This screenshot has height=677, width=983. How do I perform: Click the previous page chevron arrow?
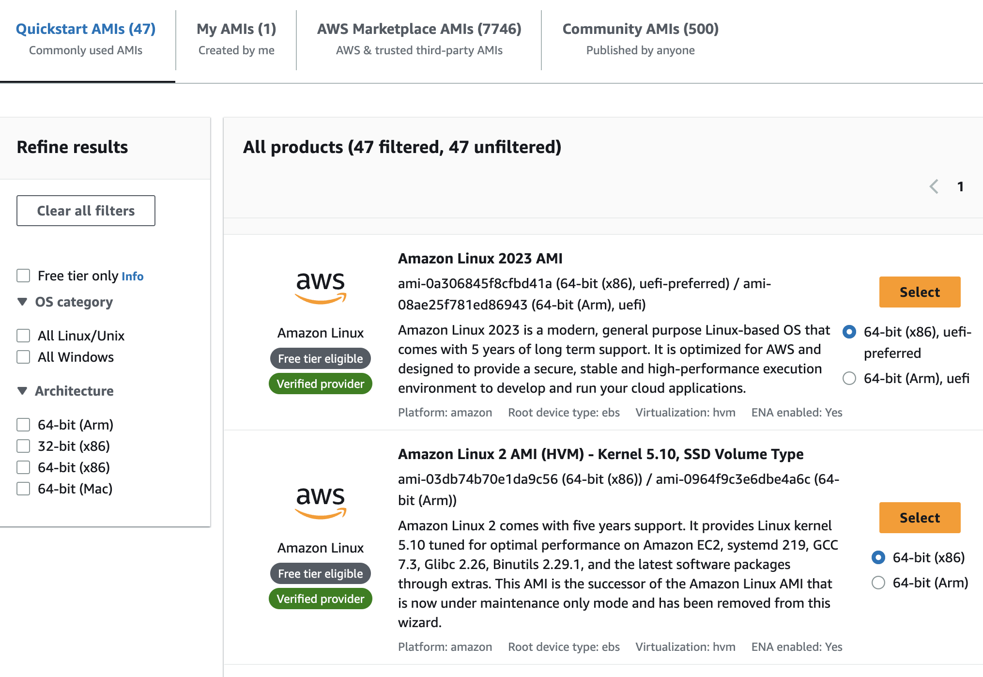(934, 186)
